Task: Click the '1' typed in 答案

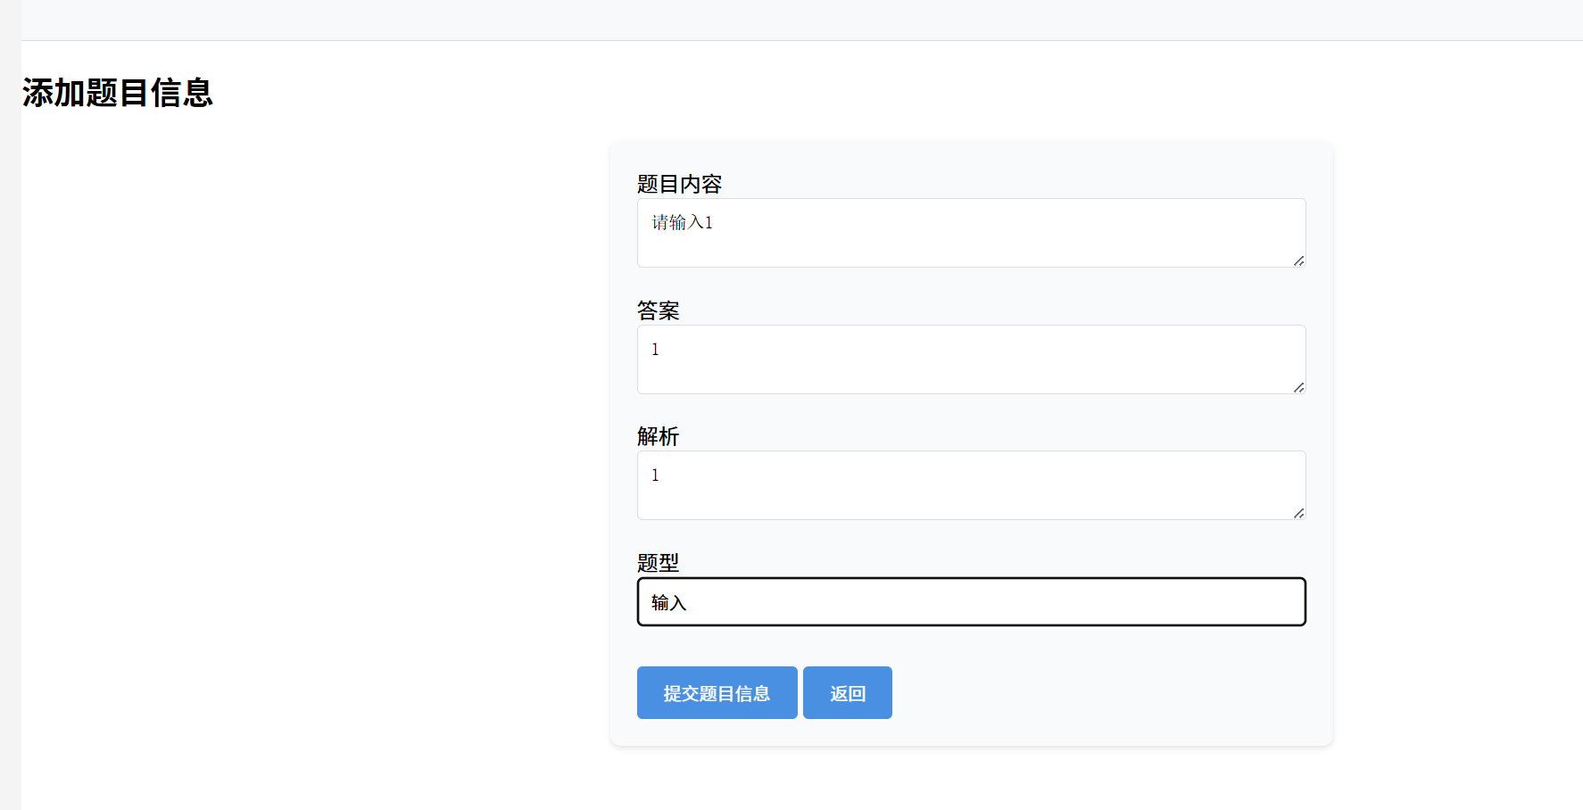Action: point(655,350)
